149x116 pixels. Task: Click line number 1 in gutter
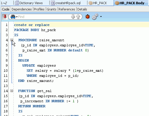click(7, 25)
